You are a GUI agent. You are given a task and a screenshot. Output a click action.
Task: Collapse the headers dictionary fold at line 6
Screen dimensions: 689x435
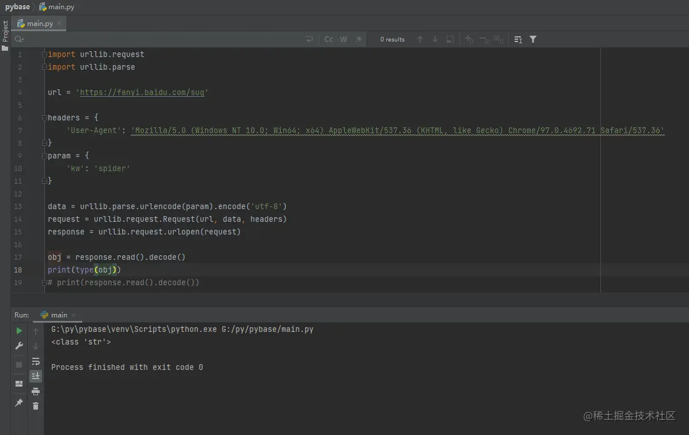click(x=44, y=118)
